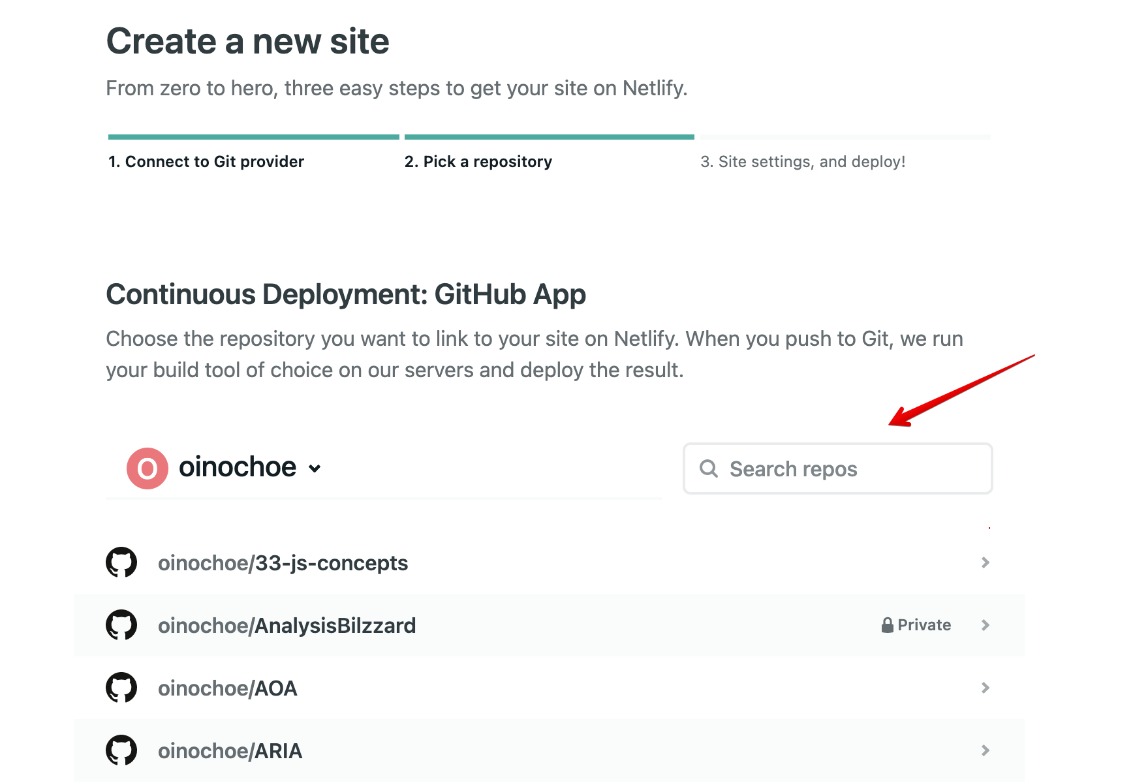
Task: Click the oinochoe account avatar
Action: (x=147, y=468)
